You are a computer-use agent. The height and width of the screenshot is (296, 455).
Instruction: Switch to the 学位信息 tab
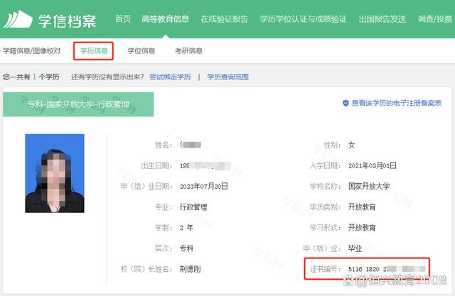[x=141, y=51]
